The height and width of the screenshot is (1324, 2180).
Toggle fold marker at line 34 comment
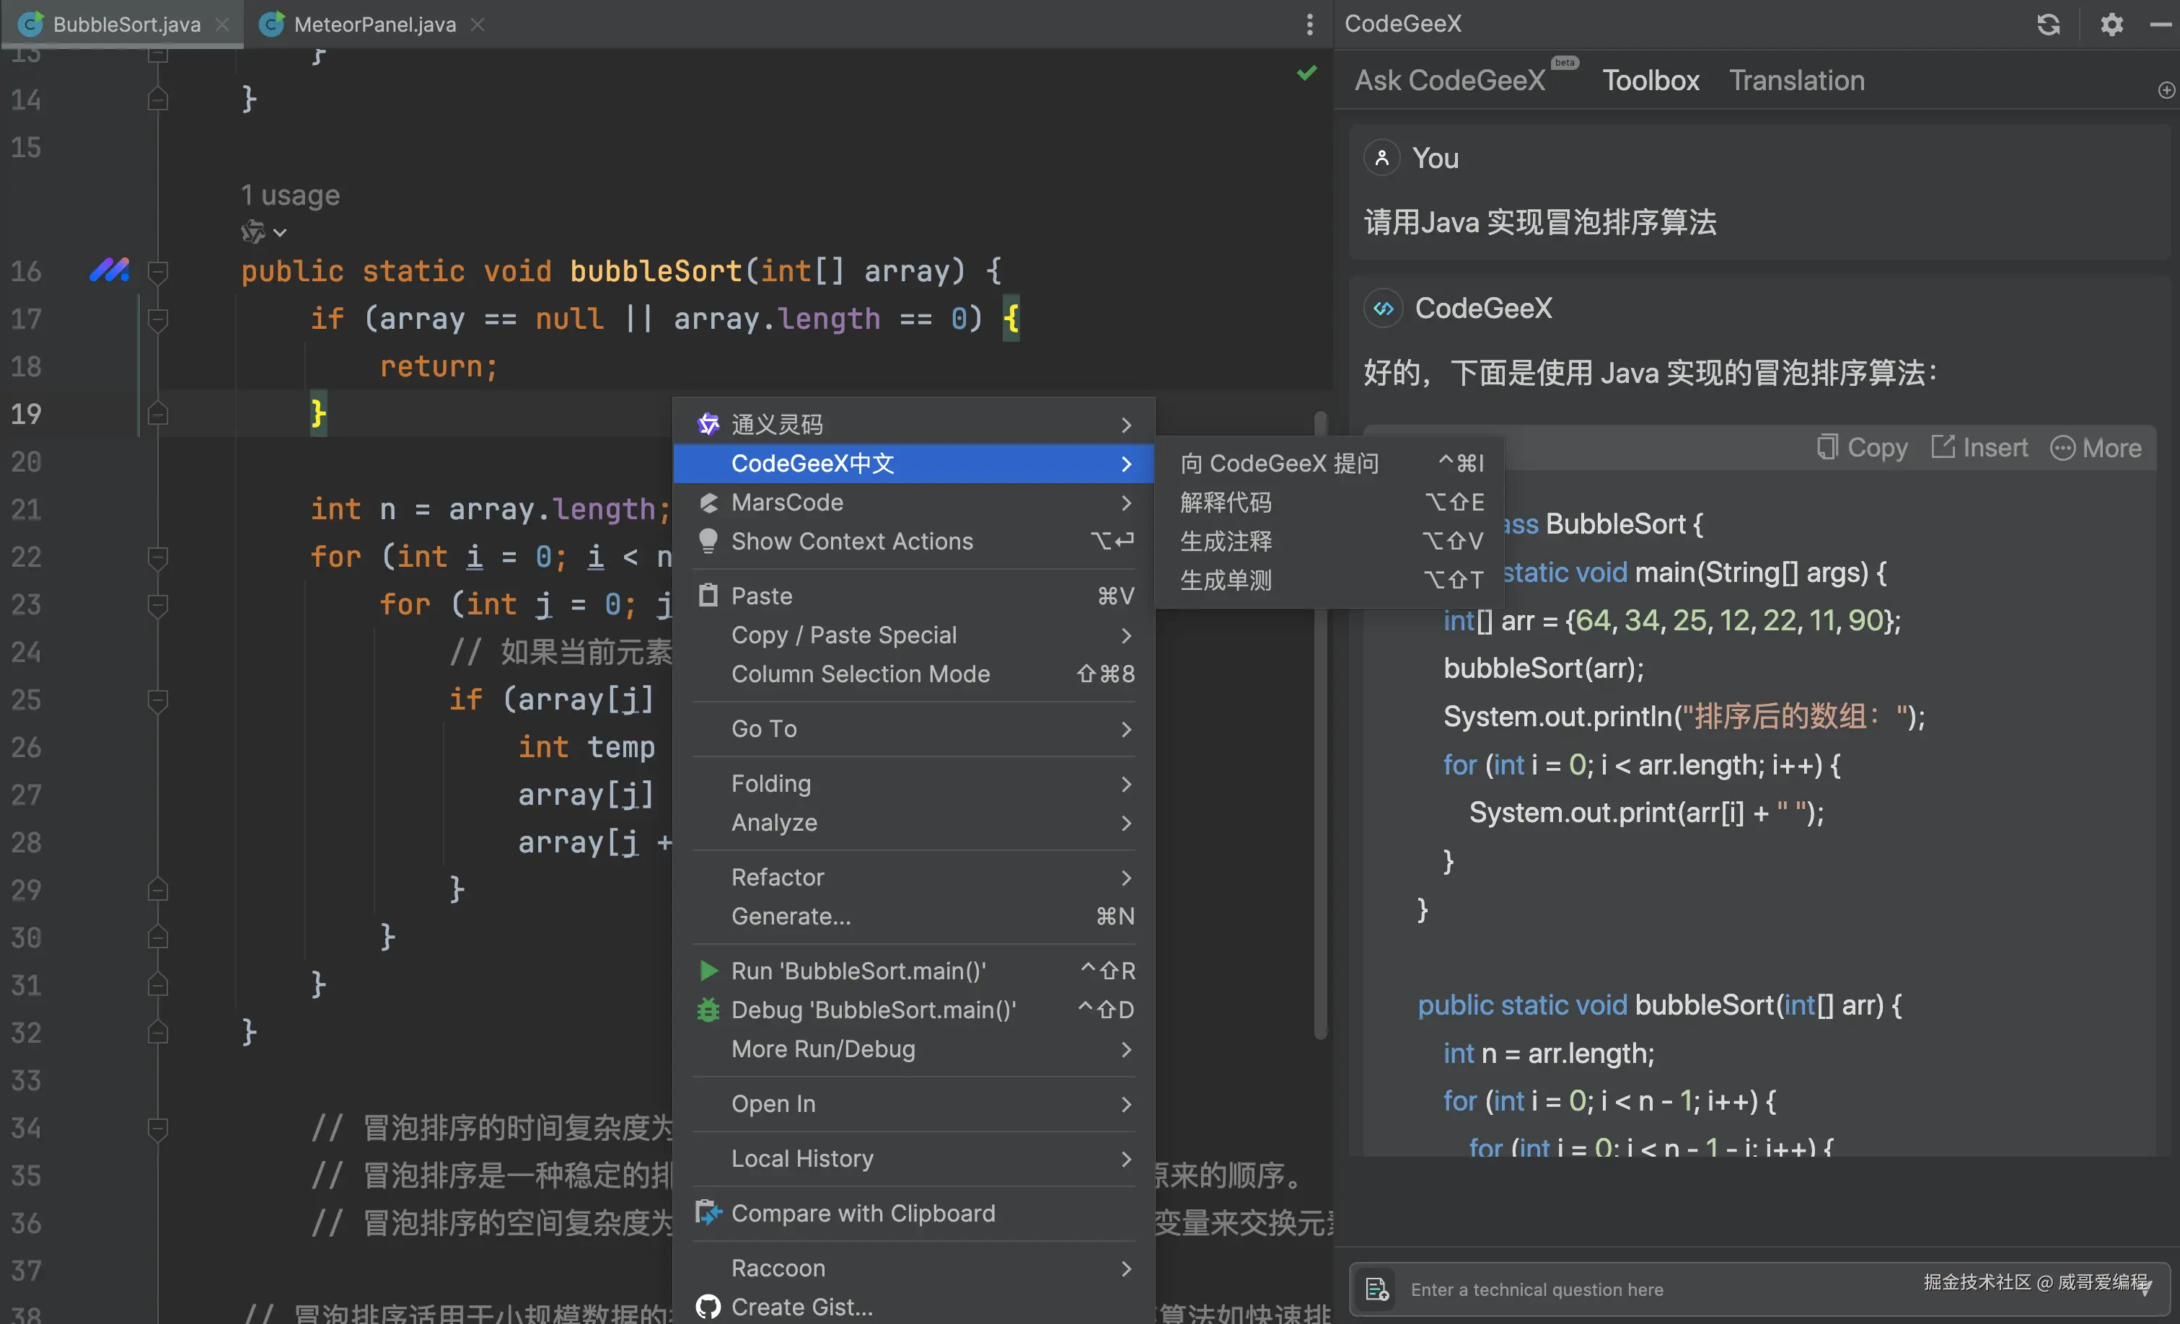pos(159,1129)
